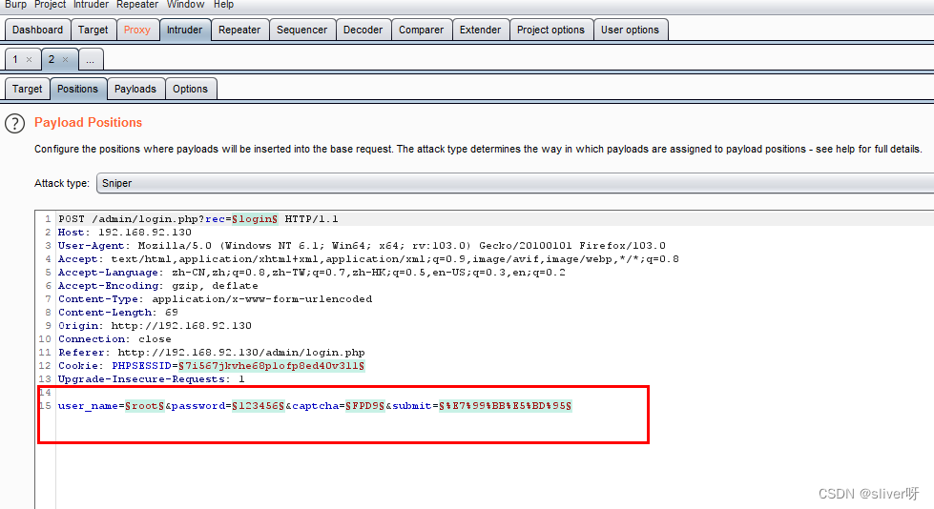Open a new attack tab via ellipsis

point(91,59)
